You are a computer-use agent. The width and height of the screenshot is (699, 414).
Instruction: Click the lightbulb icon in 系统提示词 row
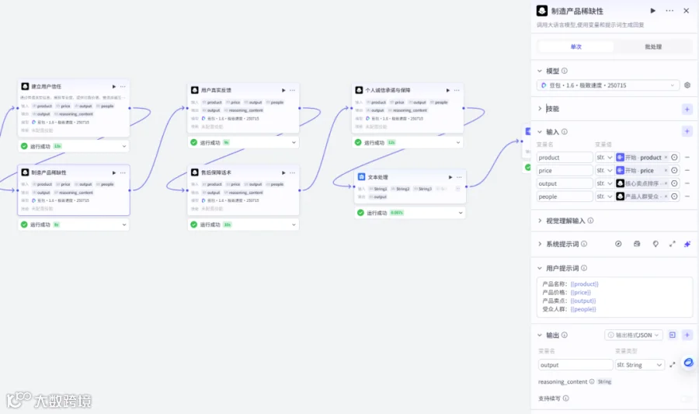[x=656, y=244]
